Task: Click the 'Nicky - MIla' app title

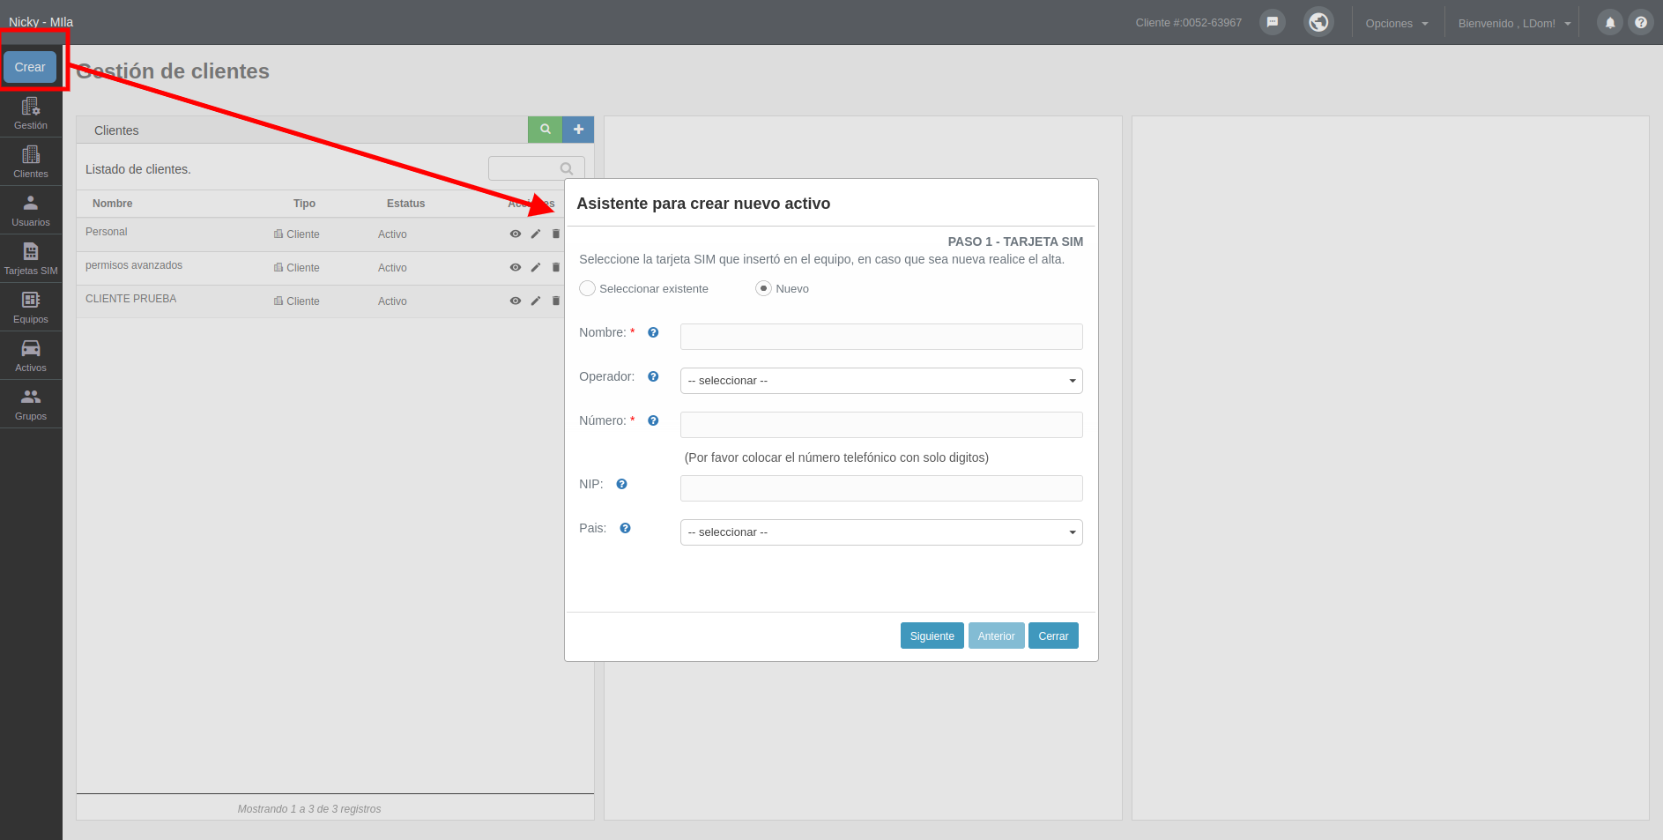Action: click(x=41, y=22)
